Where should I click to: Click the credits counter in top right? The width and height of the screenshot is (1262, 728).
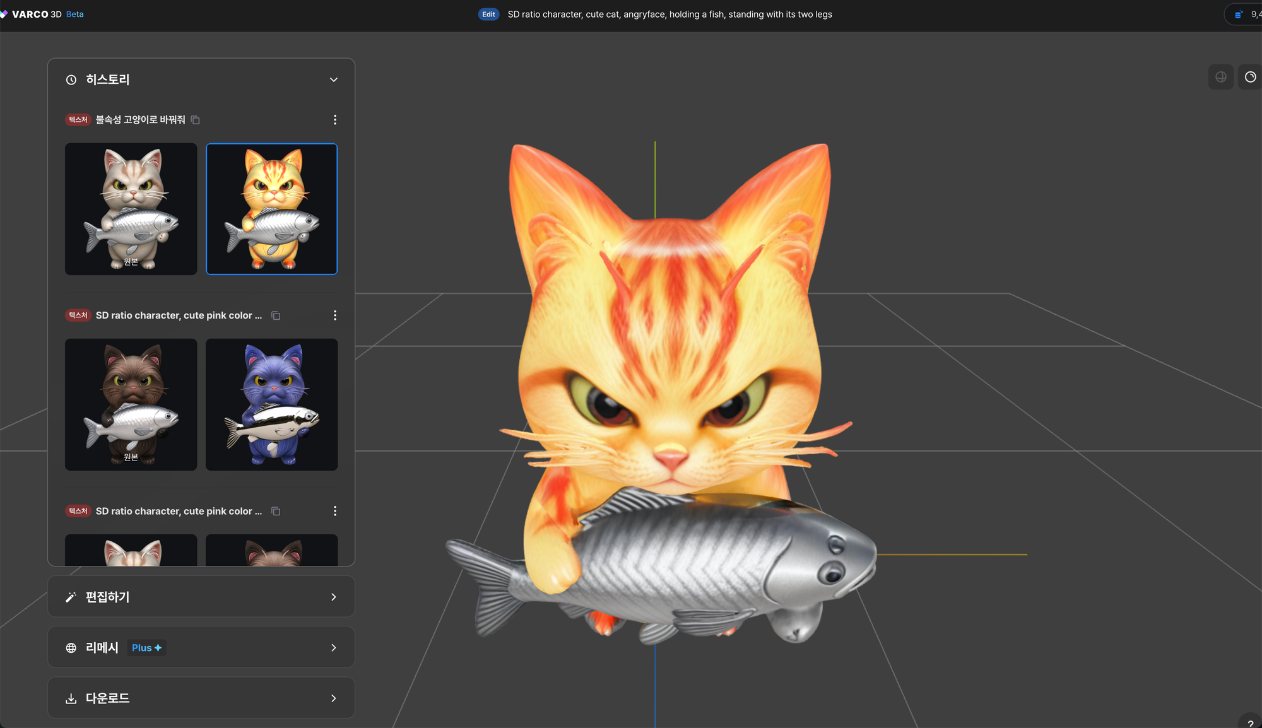click(x=1246, y=15)
